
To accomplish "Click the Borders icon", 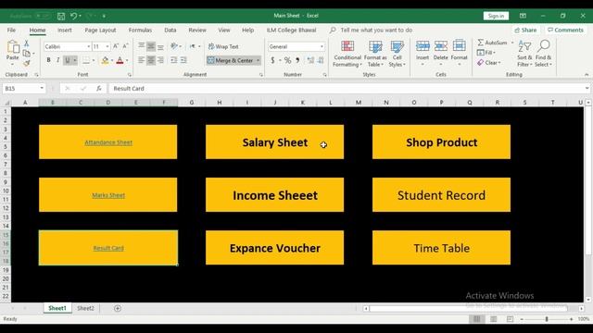I will tap(86, 60).
